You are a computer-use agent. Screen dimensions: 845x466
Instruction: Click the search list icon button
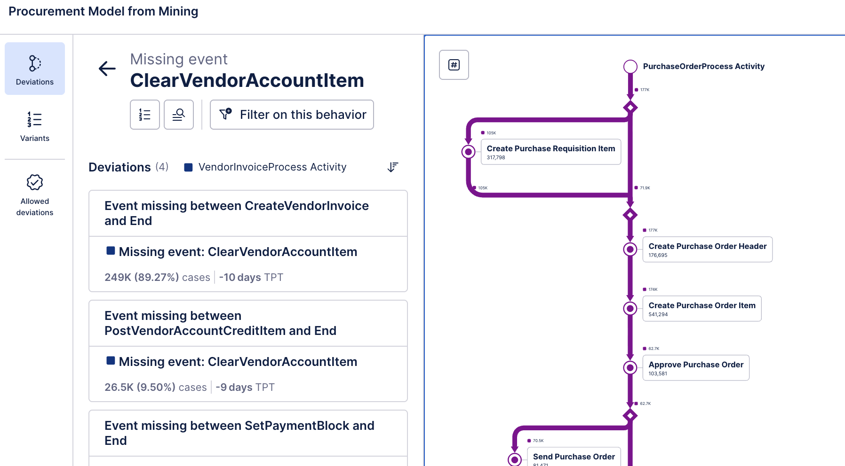(x=179, y=115)
